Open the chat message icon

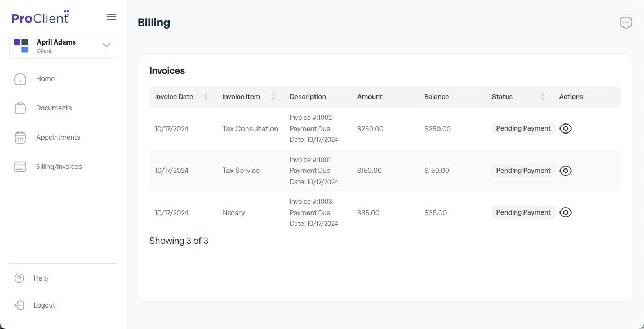[x=625, y=23]
